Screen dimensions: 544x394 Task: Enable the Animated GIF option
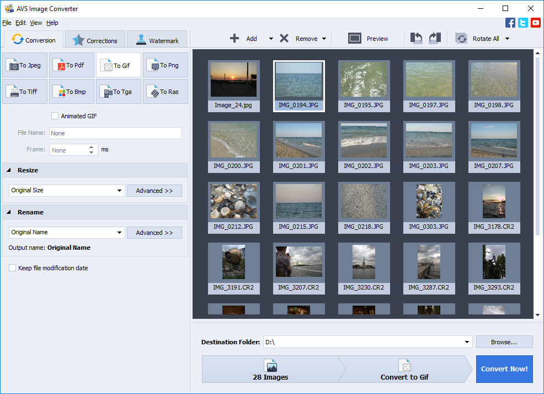click(x=55, y=115)
